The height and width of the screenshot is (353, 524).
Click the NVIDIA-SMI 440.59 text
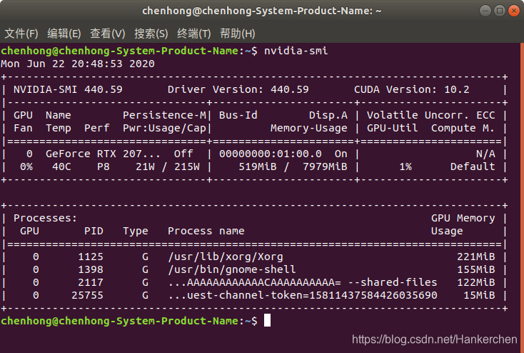click(x=68, y=89)
